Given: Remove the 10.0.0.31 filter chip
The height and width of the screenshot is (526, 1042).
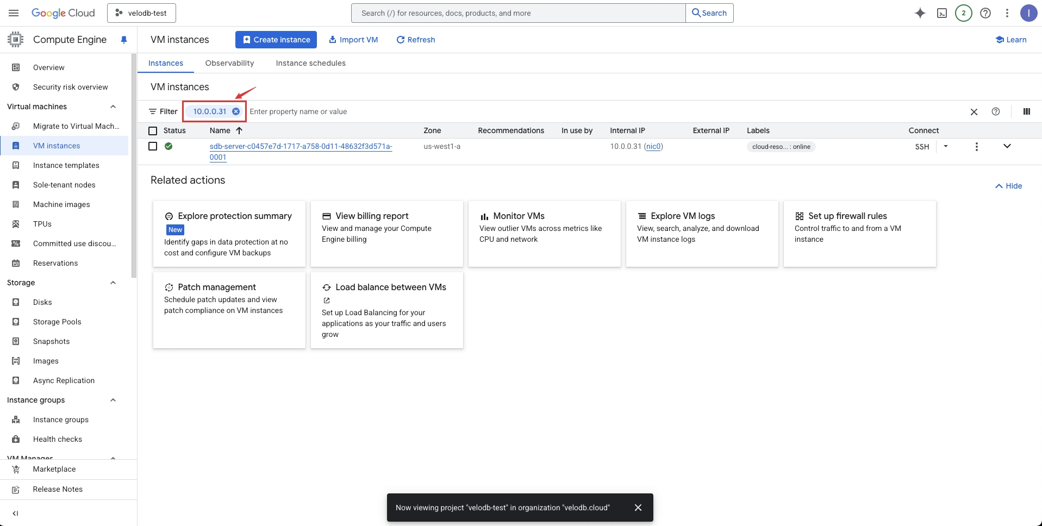Looking at the screenshot, I should 236,111.
